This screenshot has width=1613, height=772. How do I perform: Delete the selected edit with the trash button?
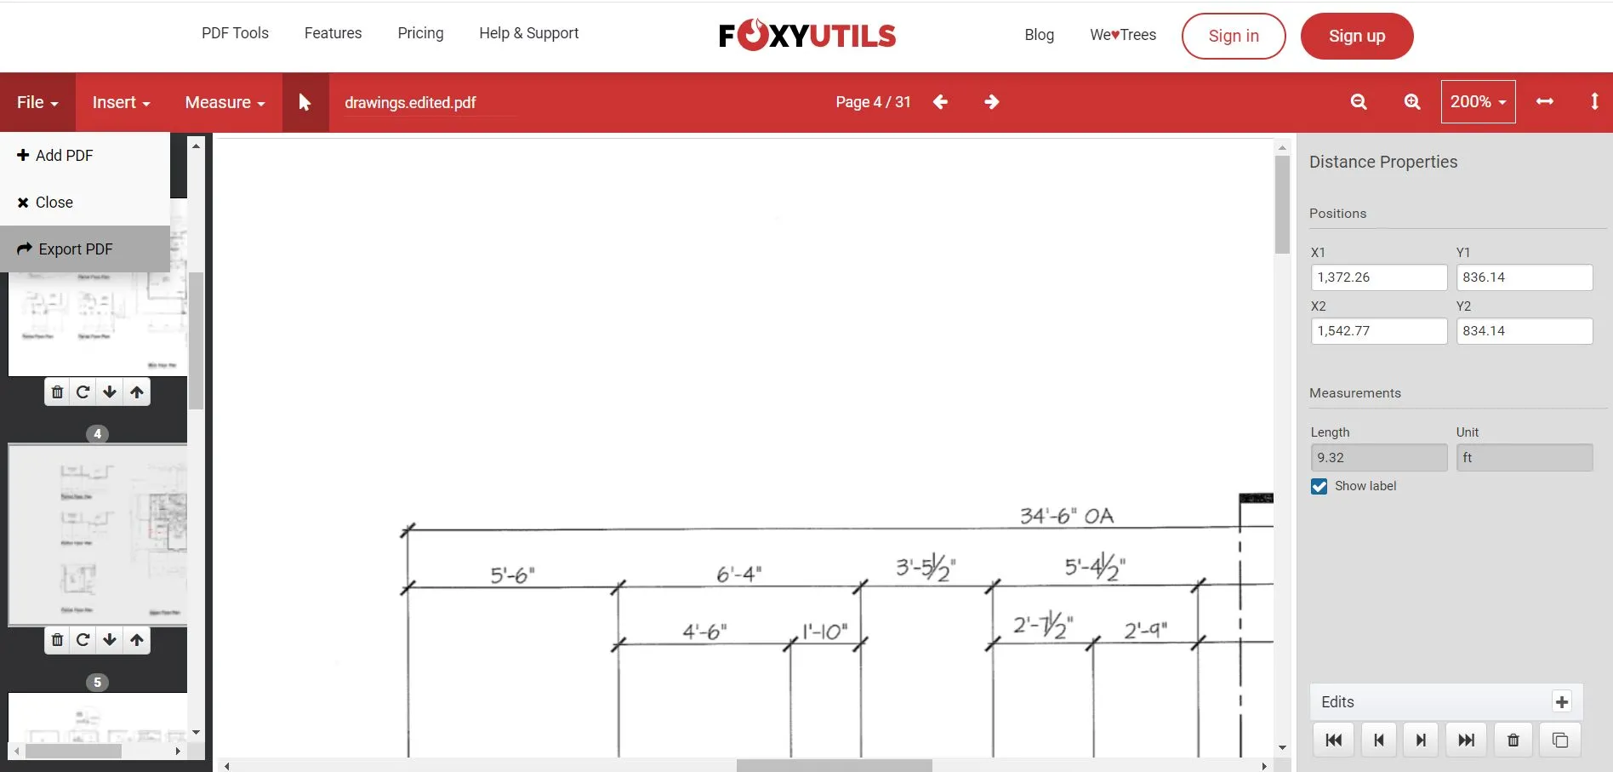coord(1513,740)
